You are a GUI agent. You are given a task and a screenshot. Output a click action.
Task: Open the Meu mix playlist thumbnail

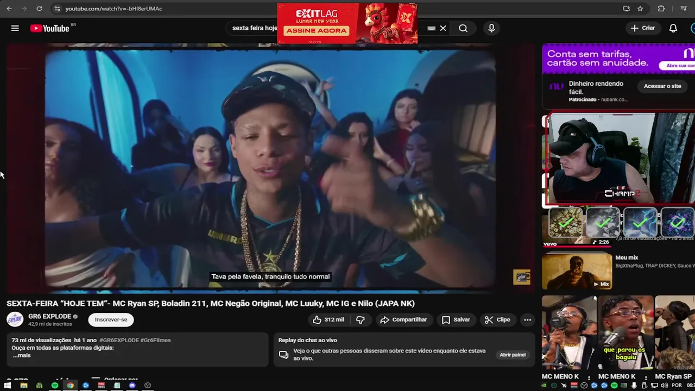pos(577,271)
